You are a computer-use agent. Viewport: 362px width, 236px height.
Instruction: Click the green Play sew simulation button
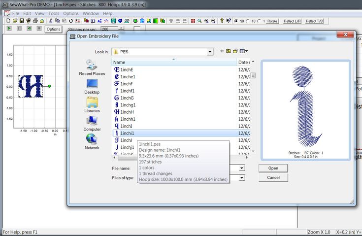[x=9, y=29]
